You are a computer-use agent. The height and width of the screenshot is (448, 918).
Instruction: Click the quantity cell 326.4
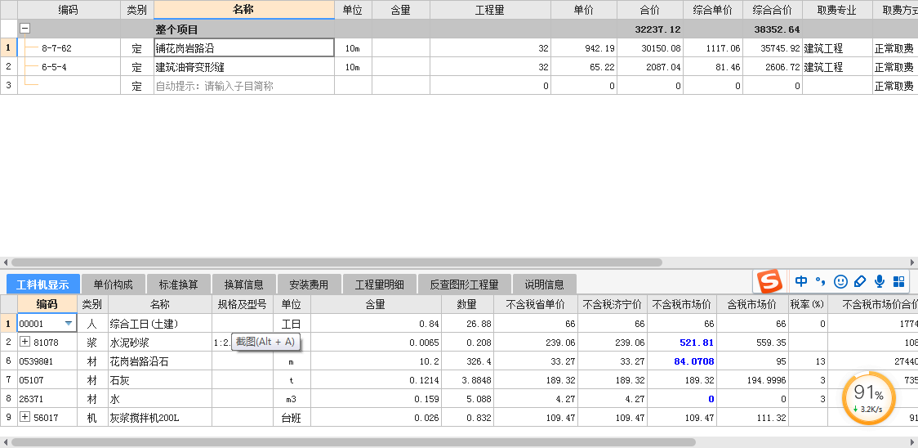tap(467, 361)
